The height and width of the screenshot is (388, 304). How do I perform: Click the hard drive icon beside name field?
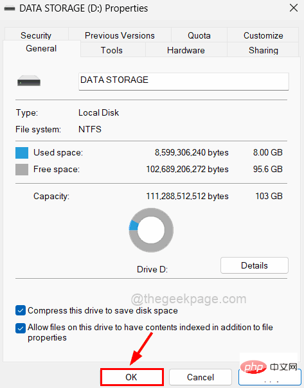click(29, 81)
